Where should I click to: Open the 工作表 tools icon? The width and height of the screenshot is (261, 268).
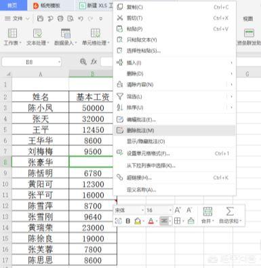12,33
